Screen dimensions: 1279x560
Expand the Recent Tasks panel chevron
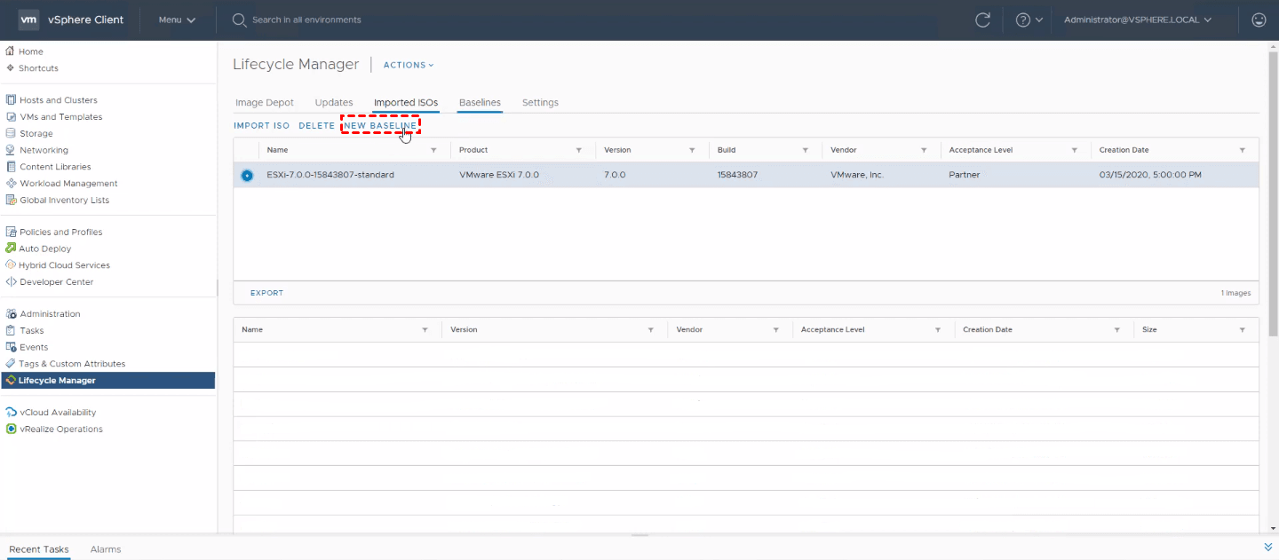click(x=1267, y=547)
